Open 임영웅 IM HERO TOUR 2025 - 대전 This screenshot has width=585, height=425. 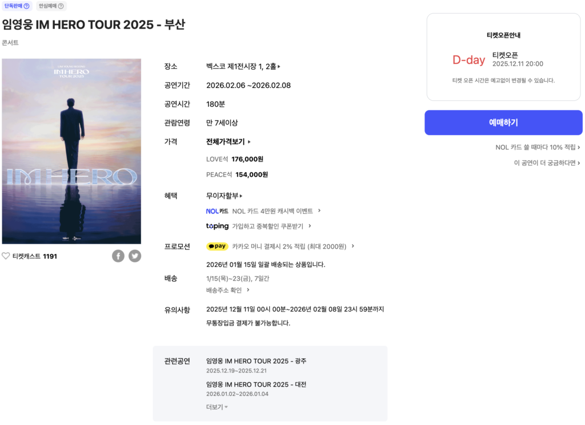point(256,384)
